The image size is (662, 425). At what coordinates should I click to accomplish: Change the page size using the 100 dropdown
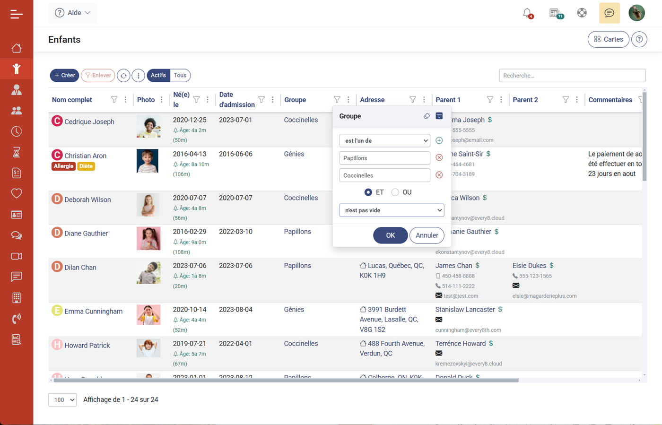click(x=62, y=399)
